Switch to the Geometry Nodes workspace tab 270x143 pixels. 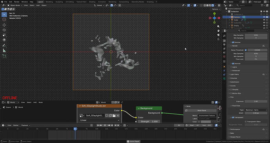[x=138, y=2]
